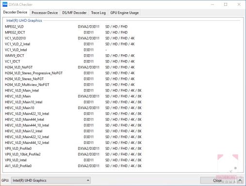Select the VP9_VLD_Intel entry
The height and width of the screenshot is (186, 246).
[x=16, y=160]
